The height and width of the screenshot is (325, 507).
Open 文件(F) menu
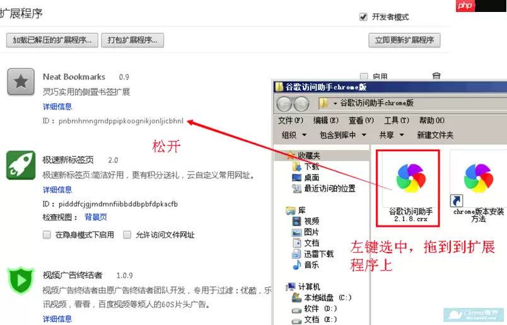(x=291, y=120)
